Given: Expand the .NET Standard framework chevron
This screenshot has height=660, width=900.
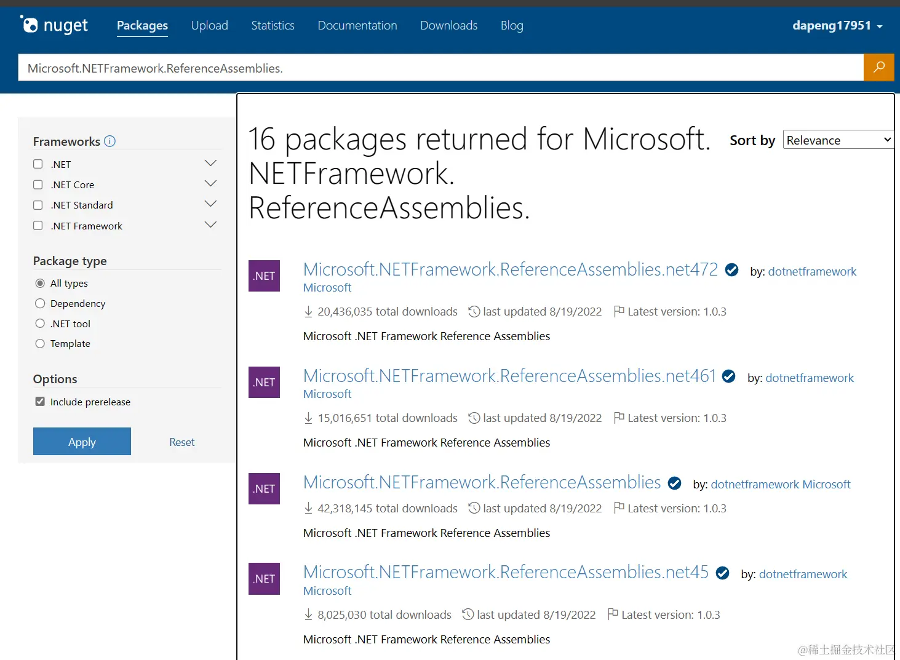Looking at the screenshot, I should point(210,204).
